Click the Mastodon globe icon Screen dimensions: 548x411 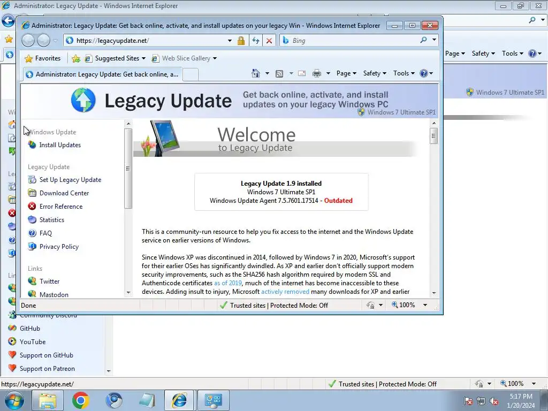click(32, 294)
